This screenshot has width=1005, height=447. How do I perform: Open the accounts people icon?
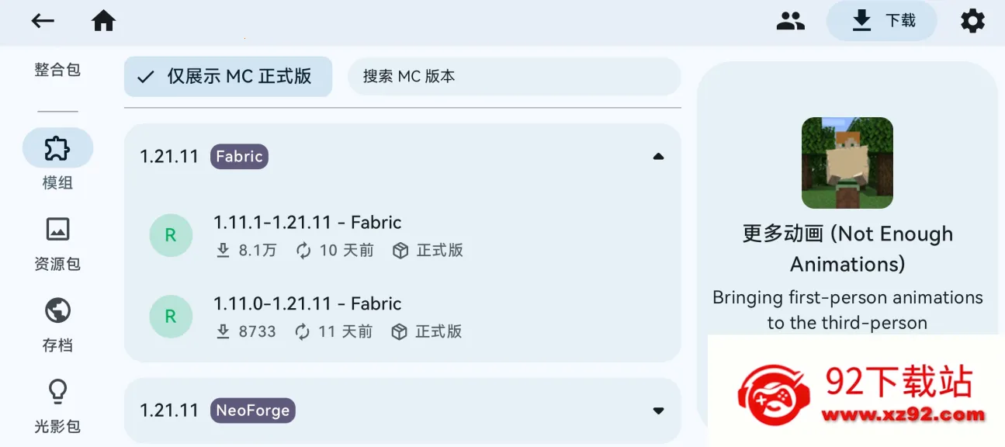[790, 21]
